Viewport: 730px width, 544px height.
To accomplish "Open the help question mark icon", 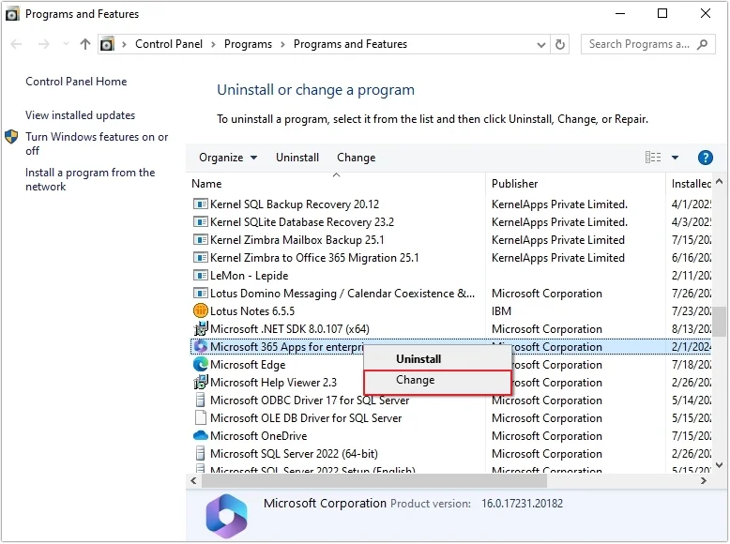I will pos(706,158).
